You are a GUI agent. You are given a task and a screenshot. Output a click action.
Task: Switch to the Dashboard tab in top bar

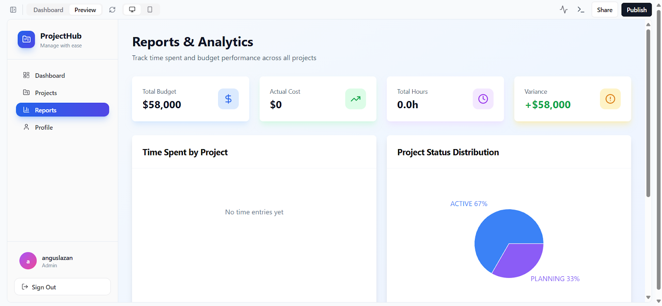pos(48,9)
